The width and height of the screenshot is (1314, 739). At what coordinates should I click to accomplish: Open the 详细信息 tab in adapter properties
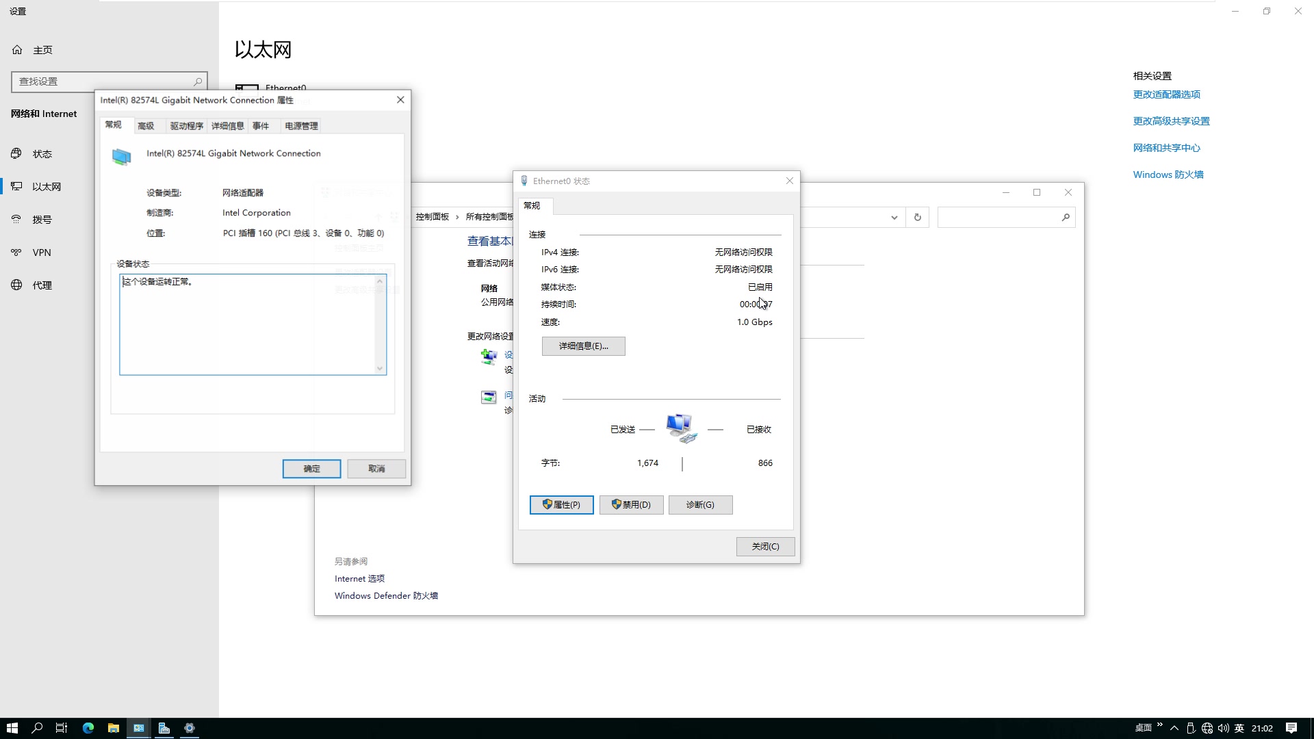(227, 126)
